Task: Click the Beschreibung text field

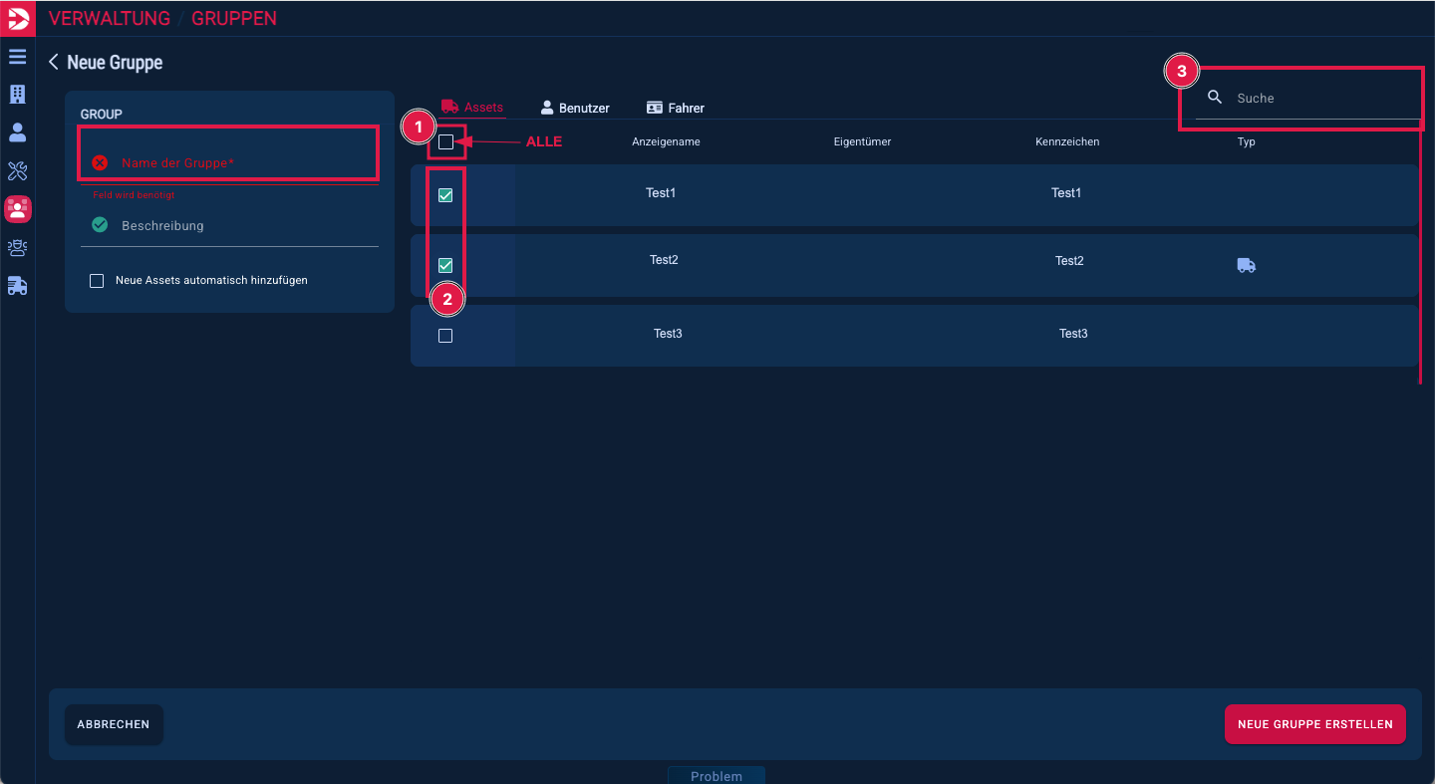Action: click(239, 226)
